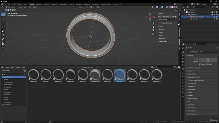Open Render properties tab icon
The width and height of the screenshot is (219, 123).
[x=183, y=52]
